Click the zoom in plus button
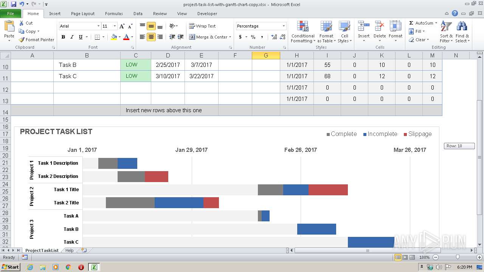The image size is (484, 272). 479,257
